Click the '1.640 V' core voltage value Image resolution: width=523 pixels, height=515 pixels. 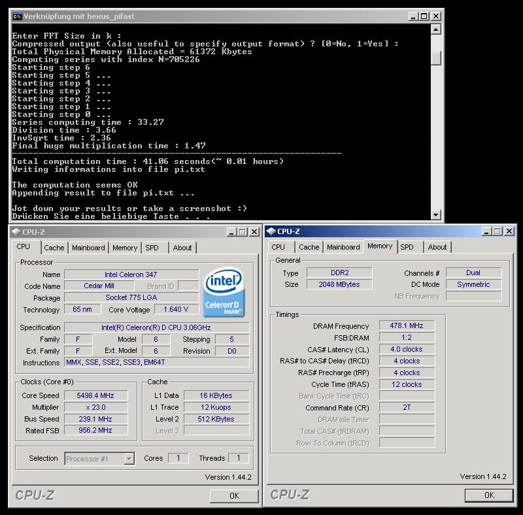tap(177, 310)
